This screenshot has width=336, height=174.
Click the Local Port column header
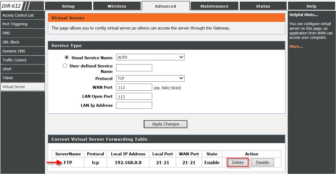163,154
